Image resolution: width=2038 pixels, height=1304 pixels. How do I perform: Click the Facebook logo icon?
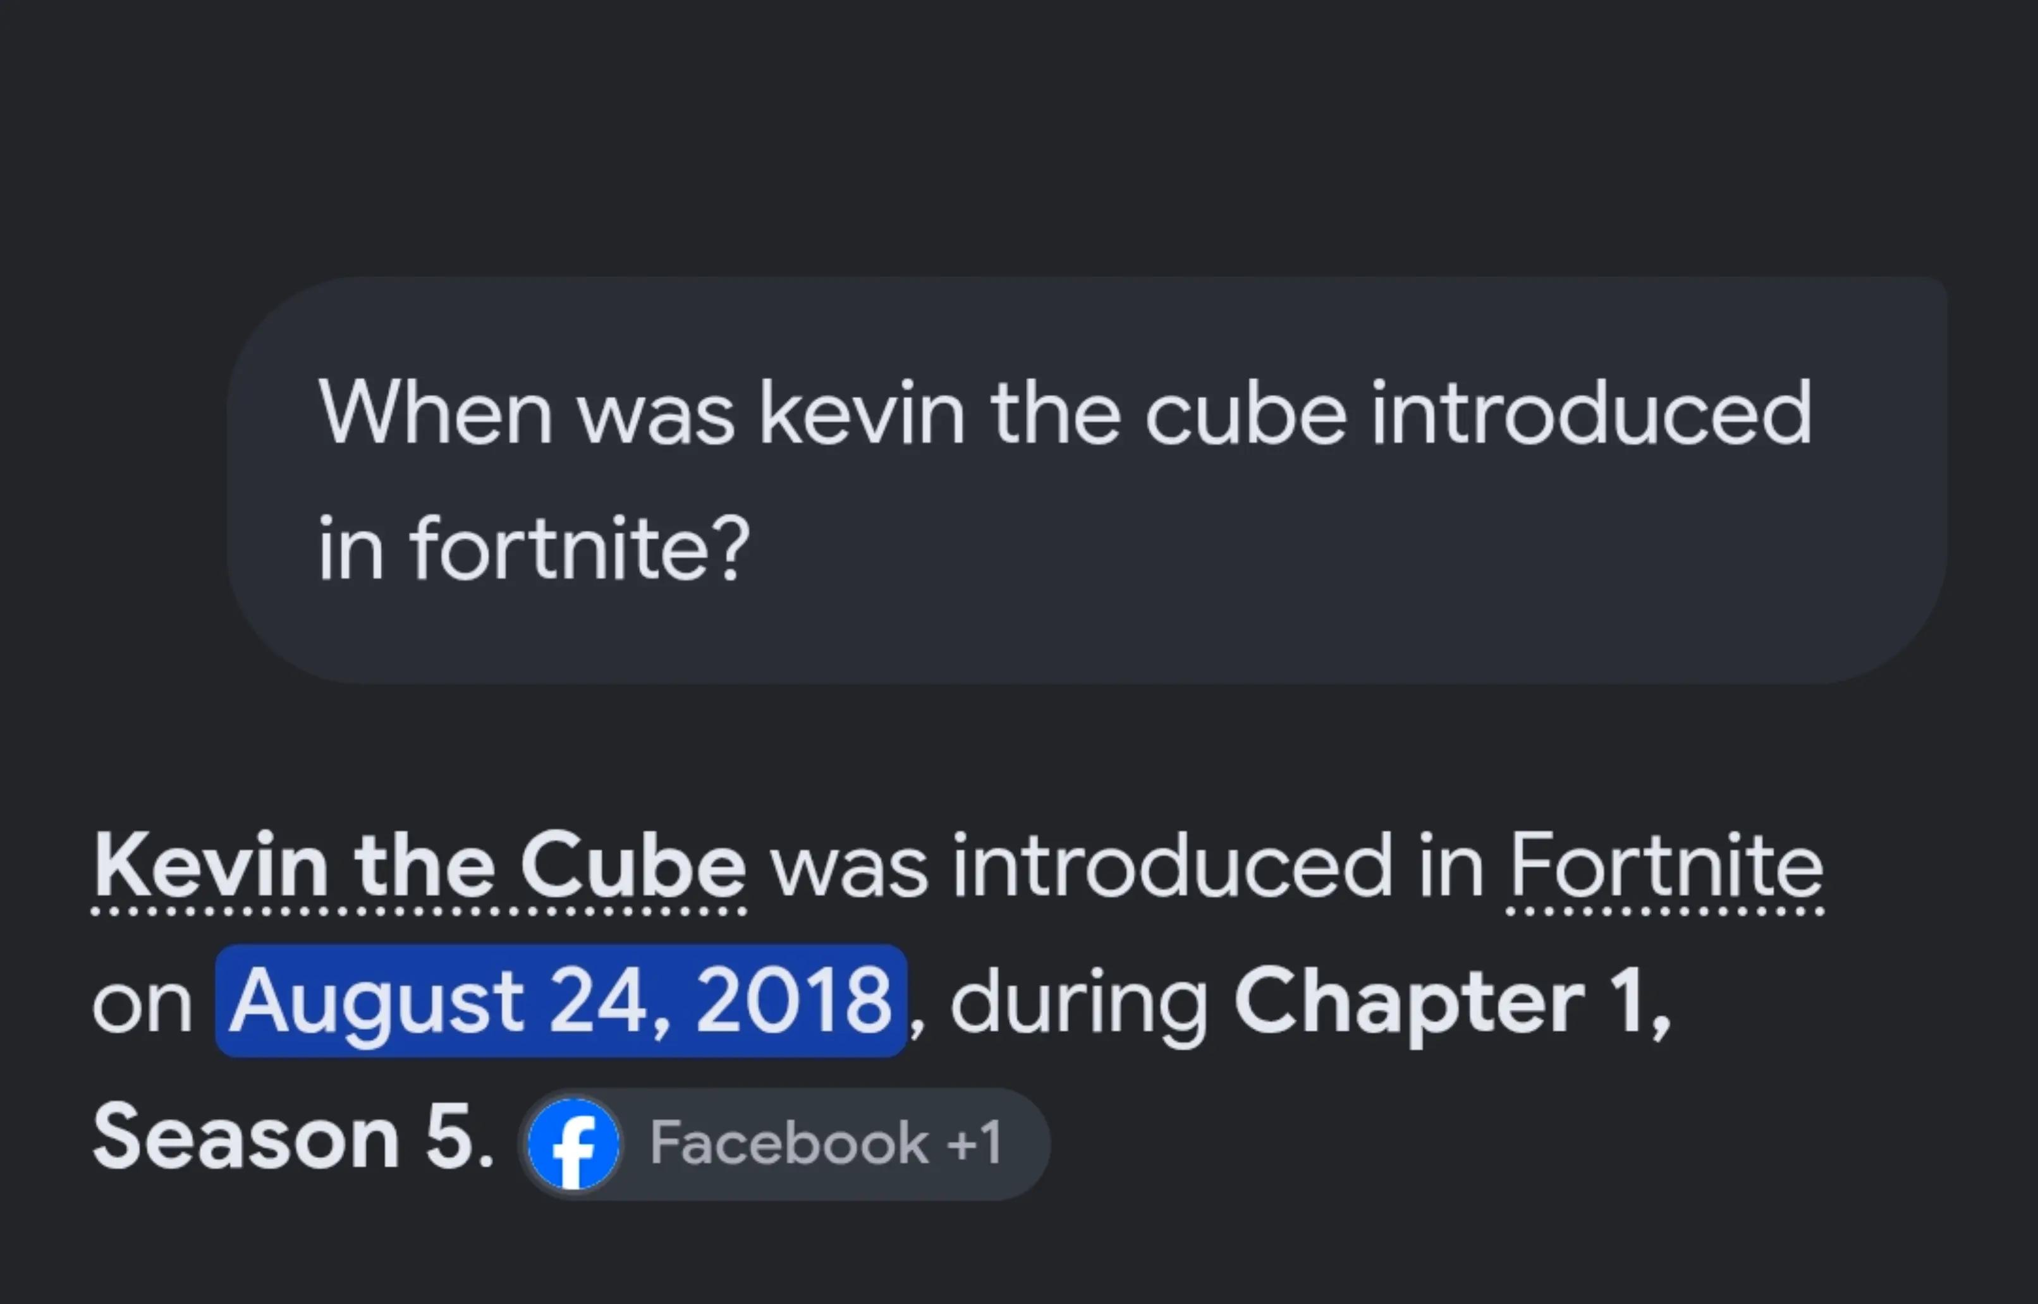click(573, 1144)
